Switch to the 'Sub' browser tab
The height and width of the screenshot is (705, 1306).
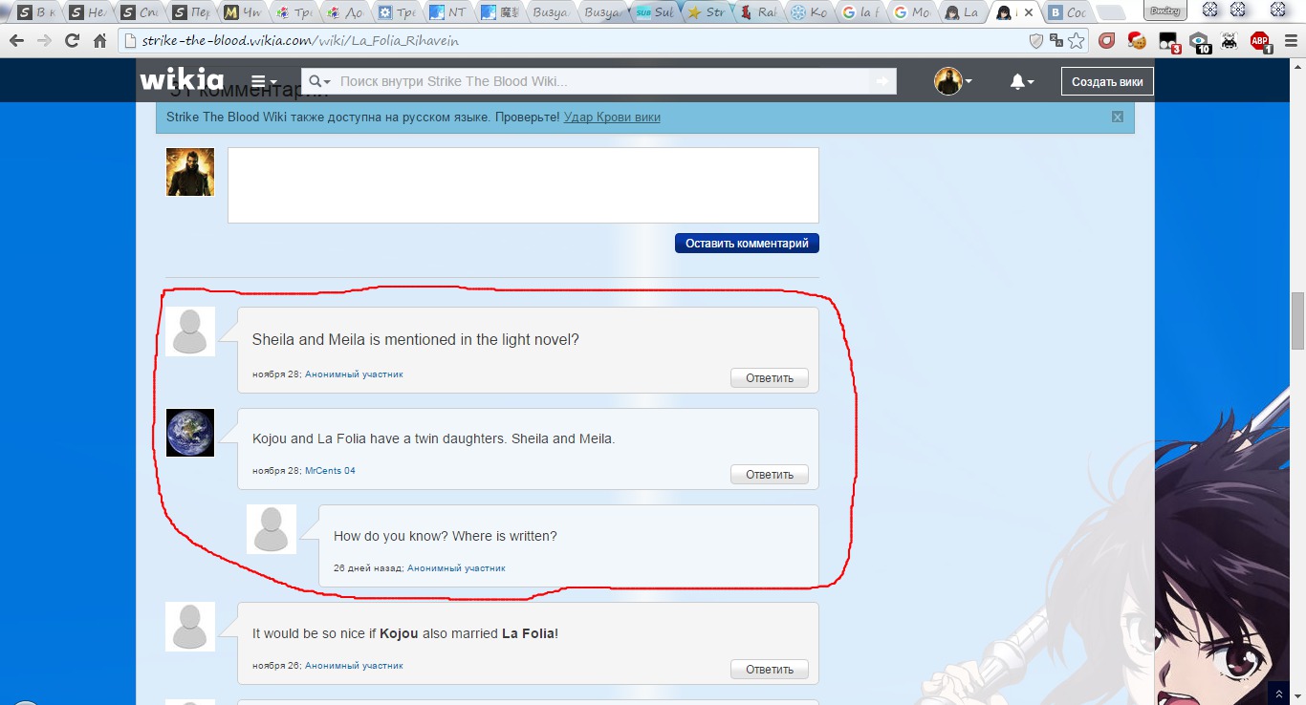(x=655, y=12)
